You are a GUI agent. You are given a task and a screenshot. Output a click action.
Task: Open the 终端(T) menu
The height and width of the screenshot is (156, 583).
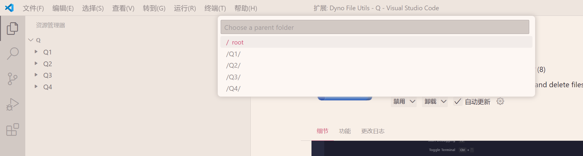(215, 8)
